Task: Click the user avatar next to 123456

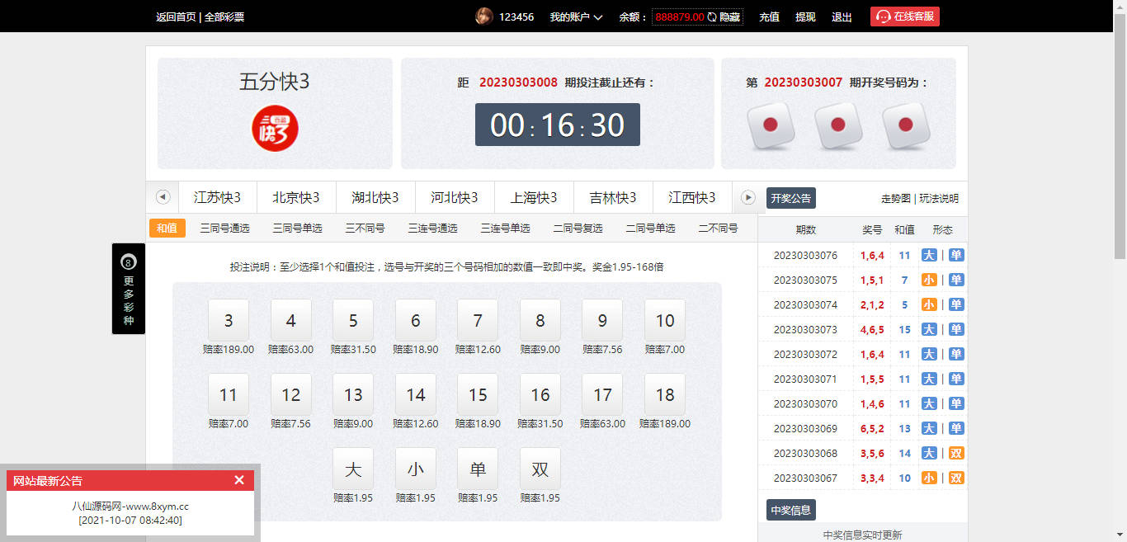Action: coord(484,16)
